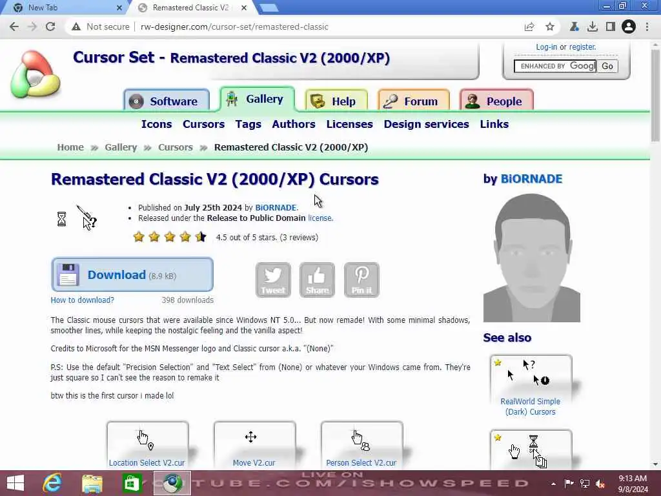This screenshot has width=661, height=496.
Task: Open the Software tab
Action: [167, 101]
